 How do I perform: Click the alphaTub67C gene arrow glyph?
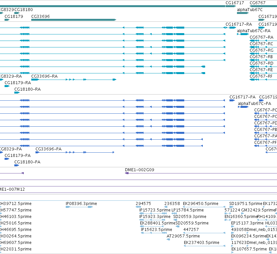click(243, 13)
